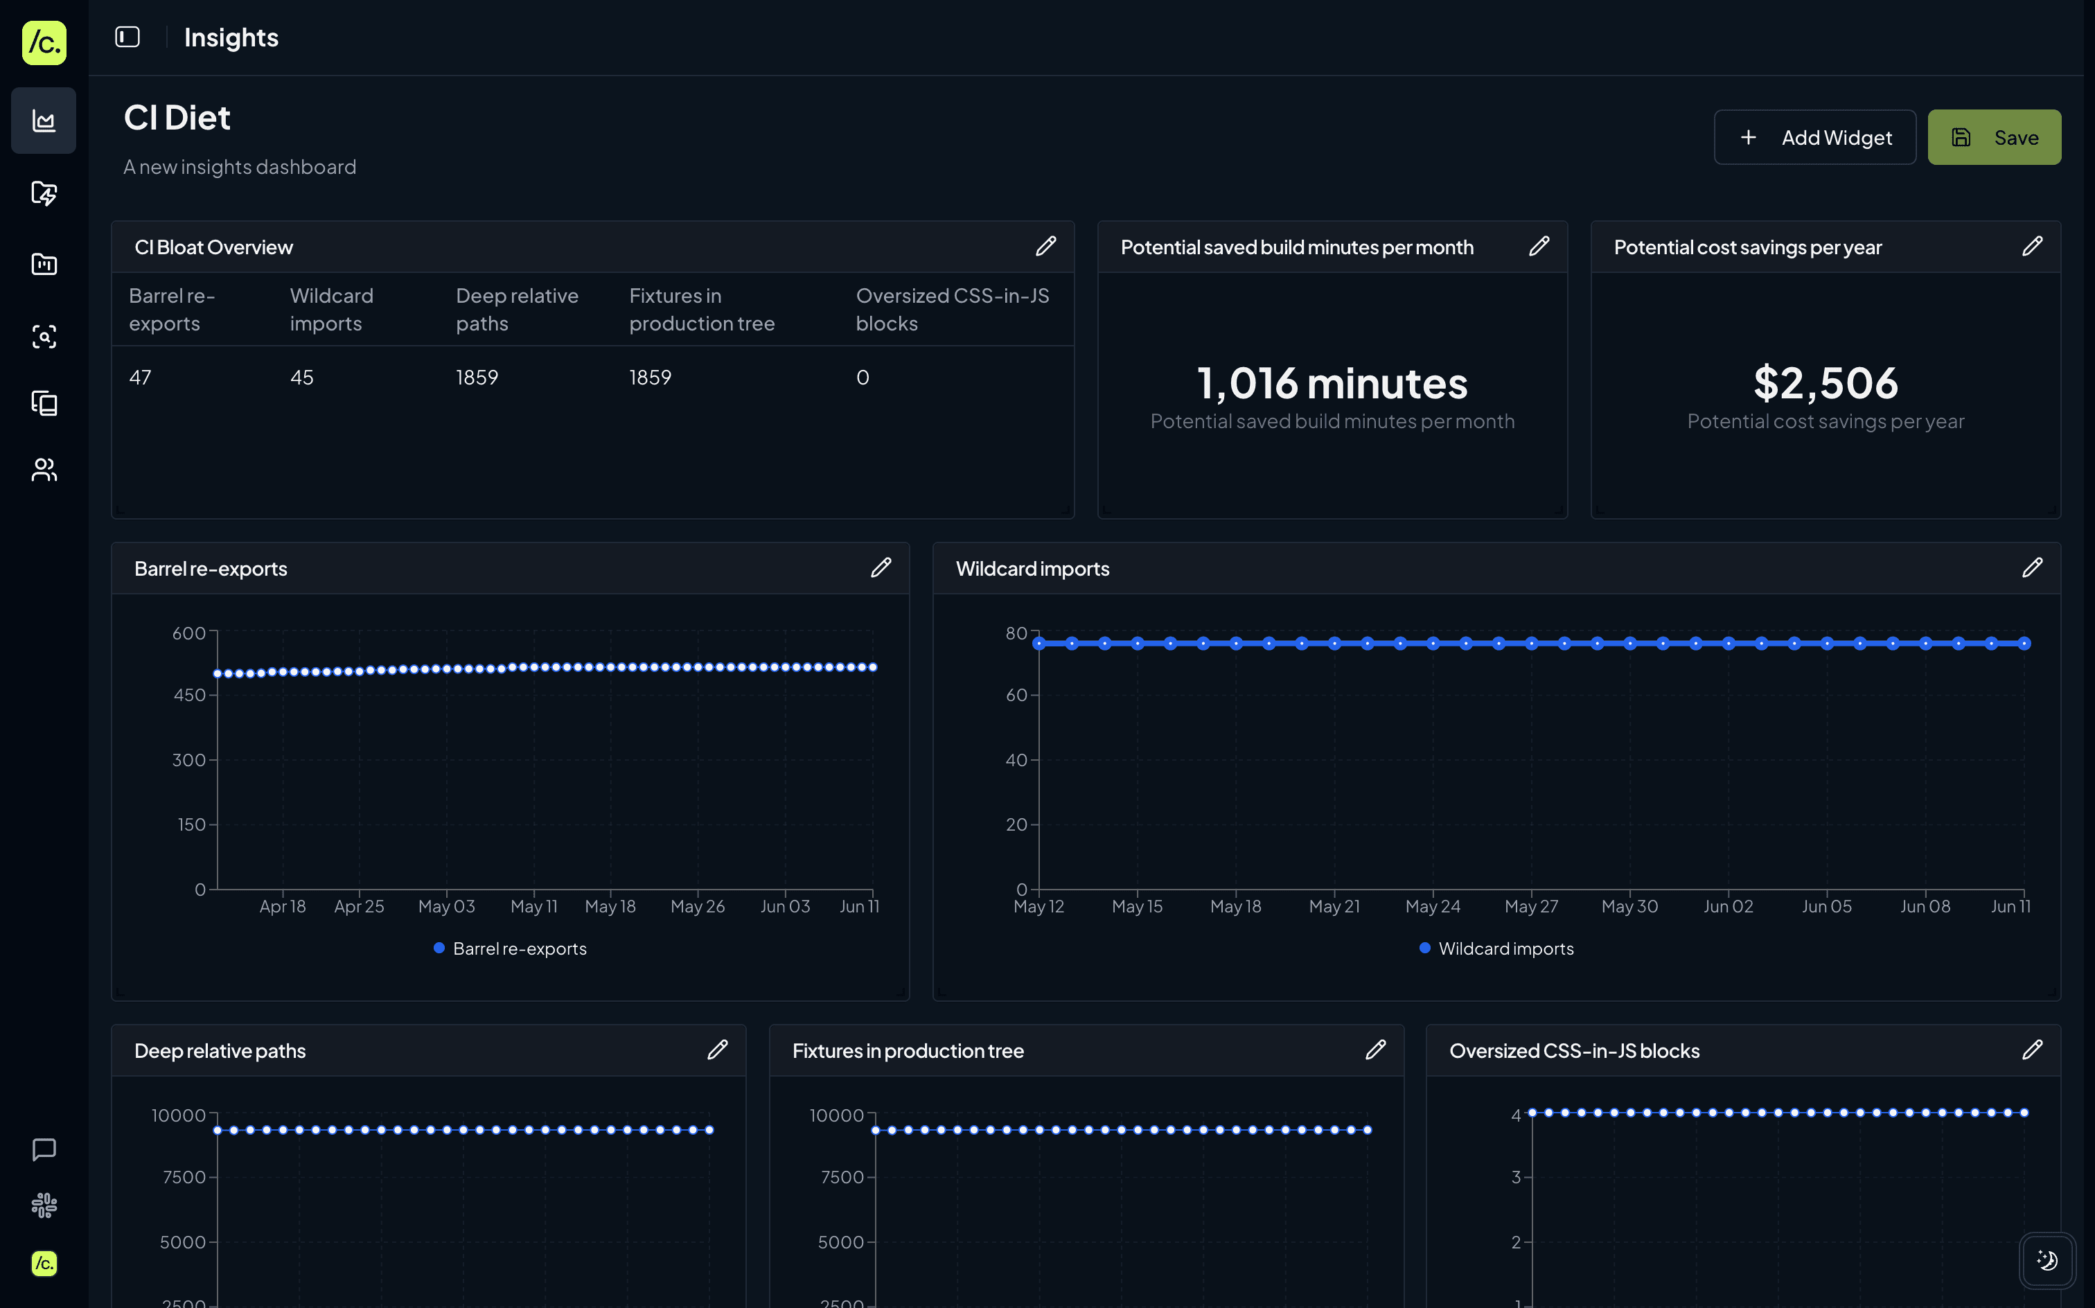Screen dimensions: 2095x1308
Task: Open the Insights analytics icon in sidebar
Action: pyautogui.click(x=43, y=121)
